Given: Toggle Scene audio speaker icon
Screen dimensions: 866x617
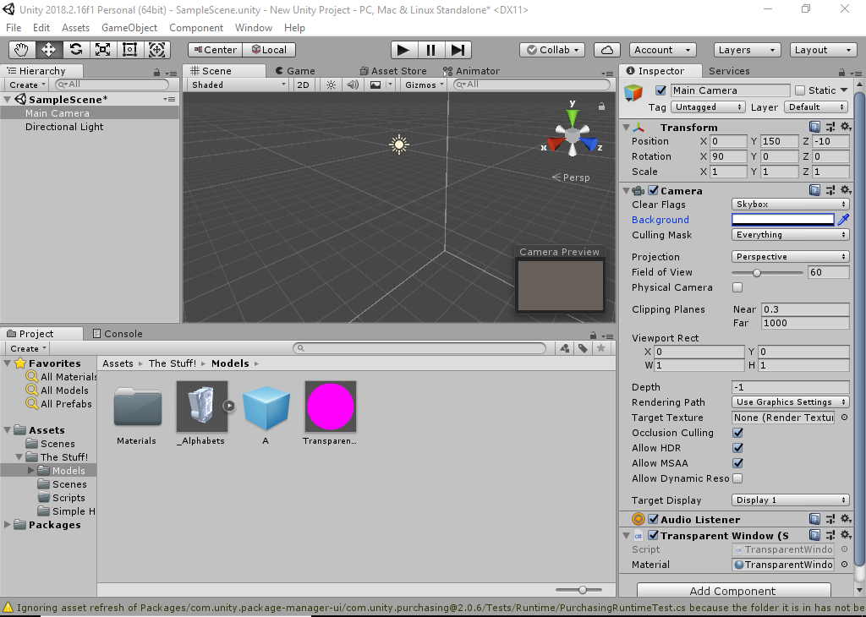Looking at the screenshot, I should (x=353, y=85).
